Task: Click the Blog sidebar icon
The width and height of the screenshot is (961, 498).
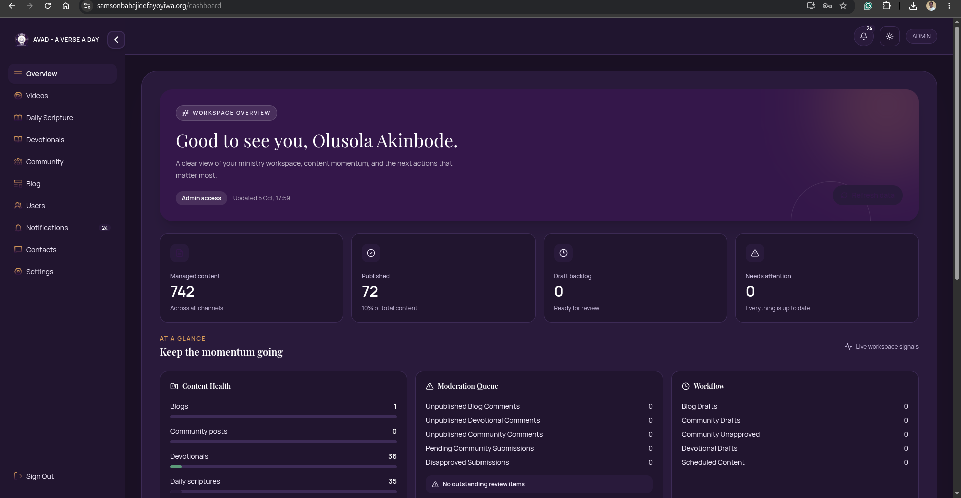Action: tap(18, 183)
